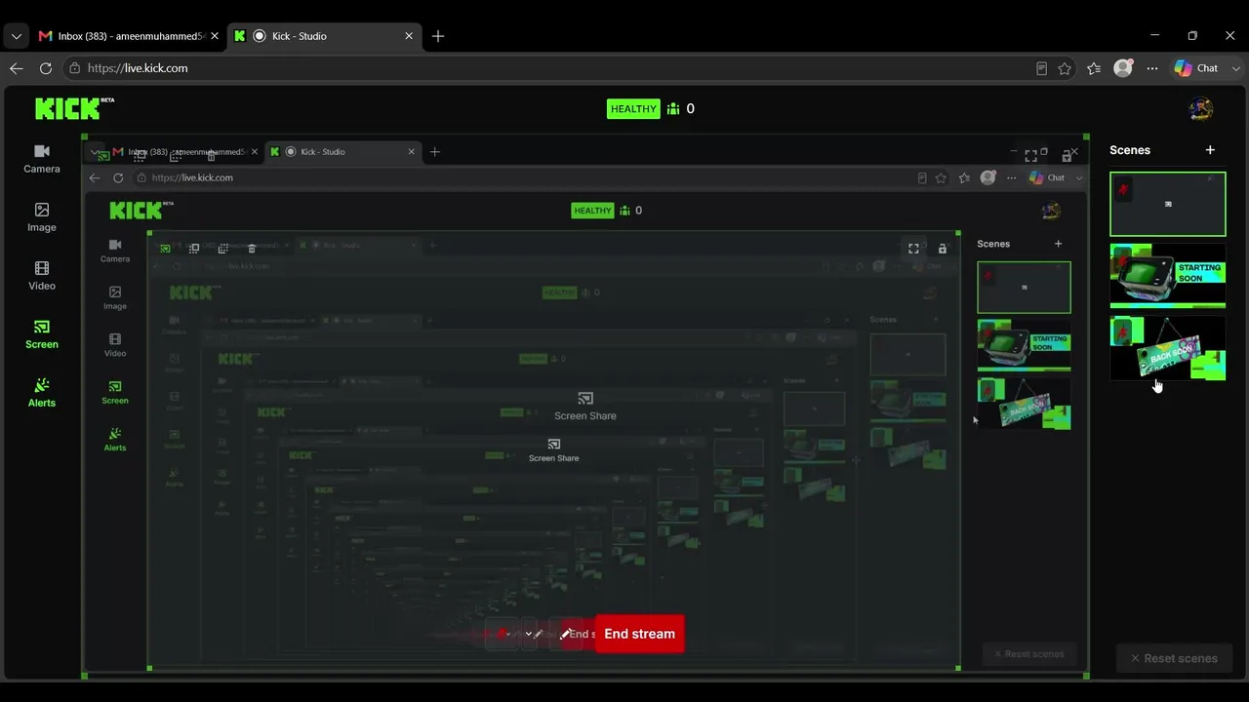Viewport: 1249px width, 702px height.
Task: Click the Kick logo in the studio header
Action: coord(74,108)
